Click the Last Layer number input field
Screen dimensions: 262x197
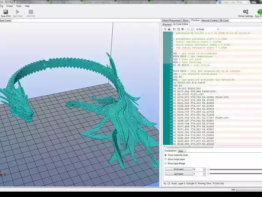(198, 174)
